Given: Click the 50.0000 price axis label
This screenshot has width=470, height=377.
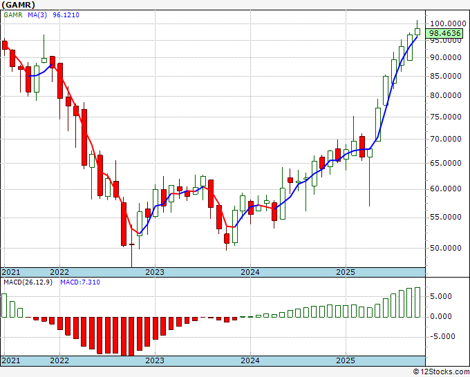Looking at the screenshot, I should pos(446,248).
